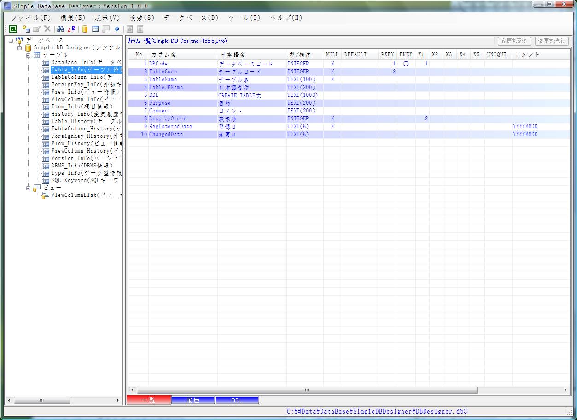
Task: Click the grid's horizontal scrollbar right arrow
Action: 566,390
